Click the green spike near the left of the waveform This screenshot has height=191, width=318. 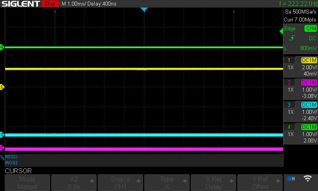tap(55, 28)
